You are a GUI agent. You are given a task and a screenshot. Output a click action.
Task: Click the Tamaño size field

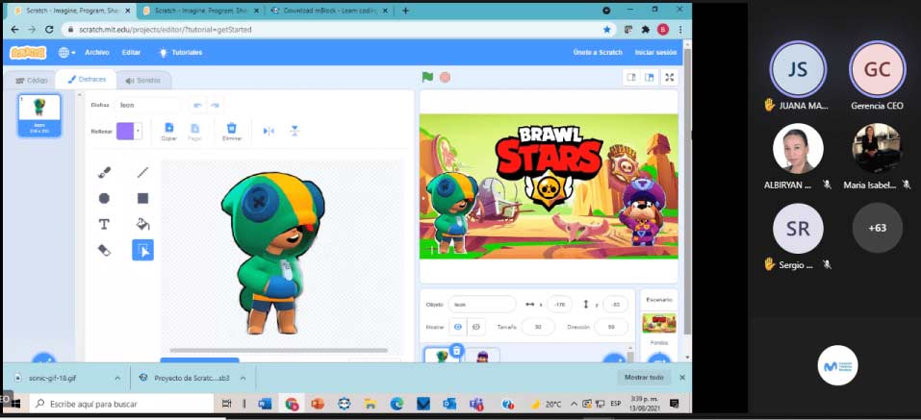538,327
